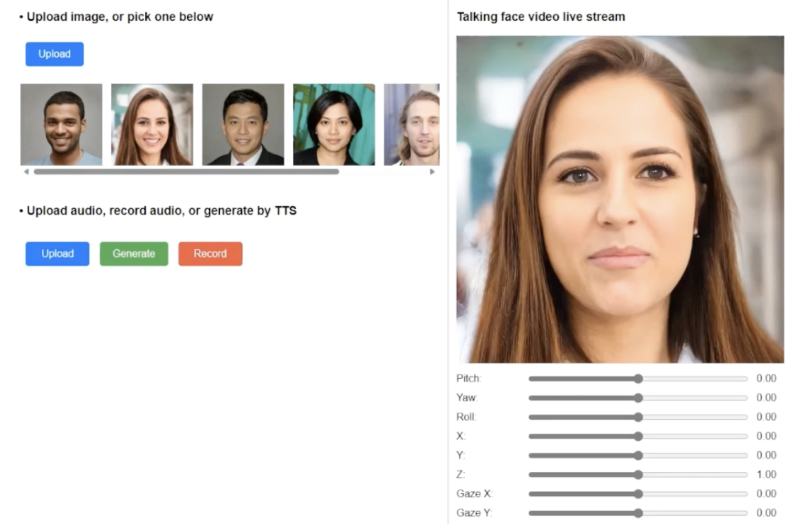The width and height of the screenshot is (793, 524).
Task: Adjust the Pitch slider handle
Action: [638, 379]
